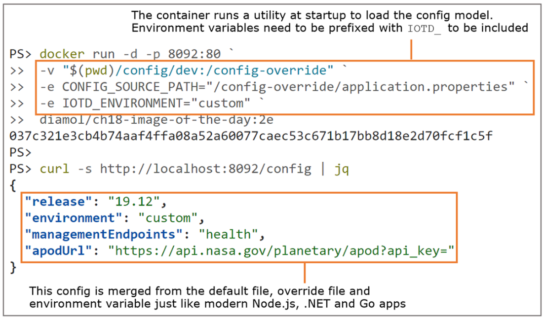This screenshot has height=318, width=543.
Task: Click the "environment": "custom" JSON line
Action: [x=115, y=218]
